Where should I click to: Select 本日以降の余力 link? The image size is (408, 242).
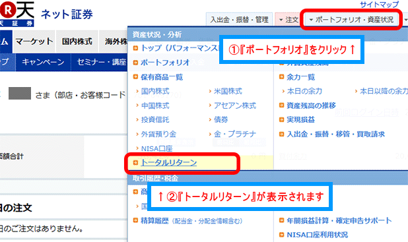pyautogui.click(x=384, y=91)
